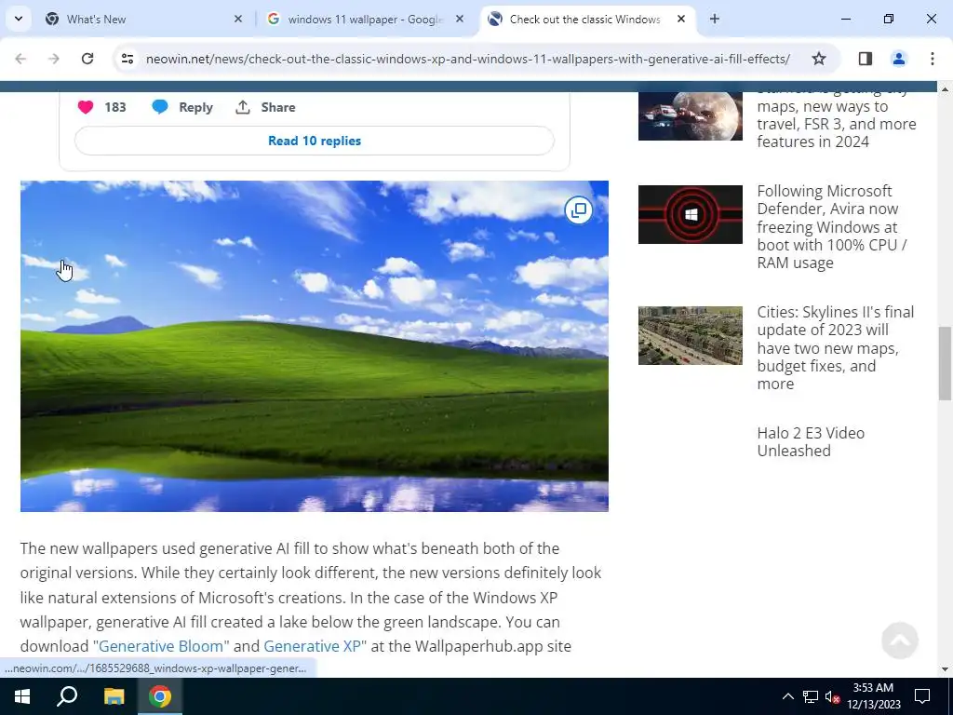Open File Explorer from the taskbar
Viewport: 953px width, 715px height.
[x=114, y=696]
